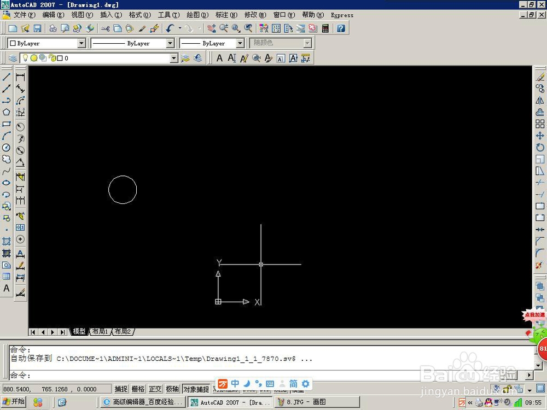Screen dimensions: 547x410
Task: Open the QuickCalc calculator icon
Action: [x=325, y=28]
